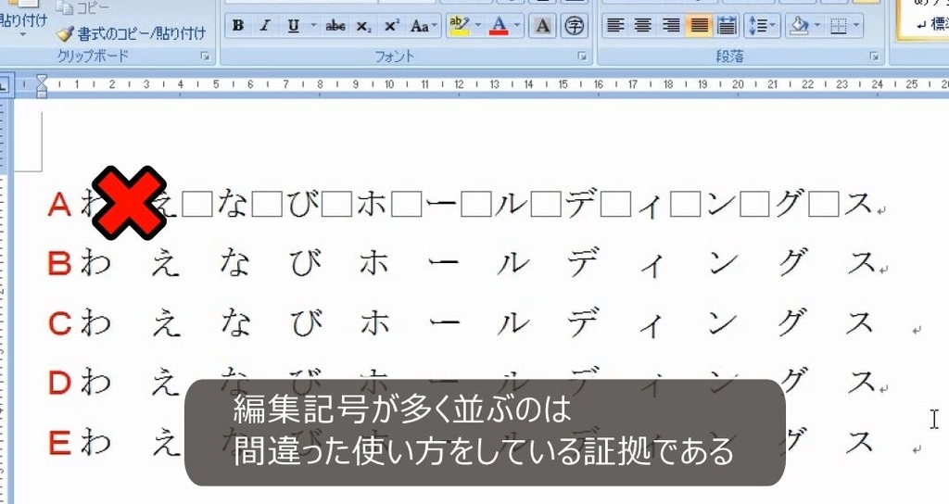Toggle justify alignment
Viewport: 949px width, 504px height.
(699, 25)
